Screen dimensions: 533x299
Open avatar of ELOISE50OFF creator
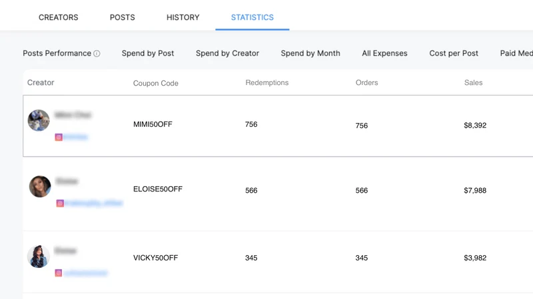[40, 187]
